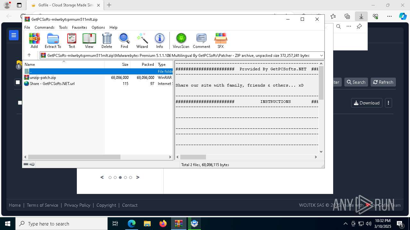The width and height of the screenshot is (410, 230).
Task: Click the Gofile Search button
Action: (x=356, y=82)
